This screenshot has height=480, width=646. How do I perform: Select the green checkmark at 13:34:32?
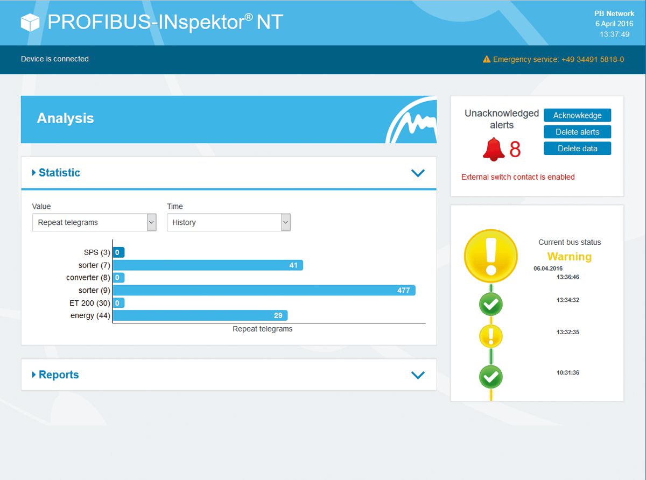[490, 305]
